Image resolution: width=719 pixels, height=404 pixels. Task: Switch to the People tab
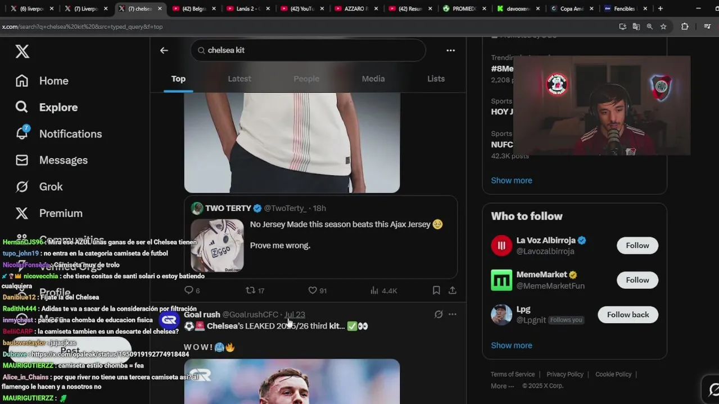coord(306,79)
